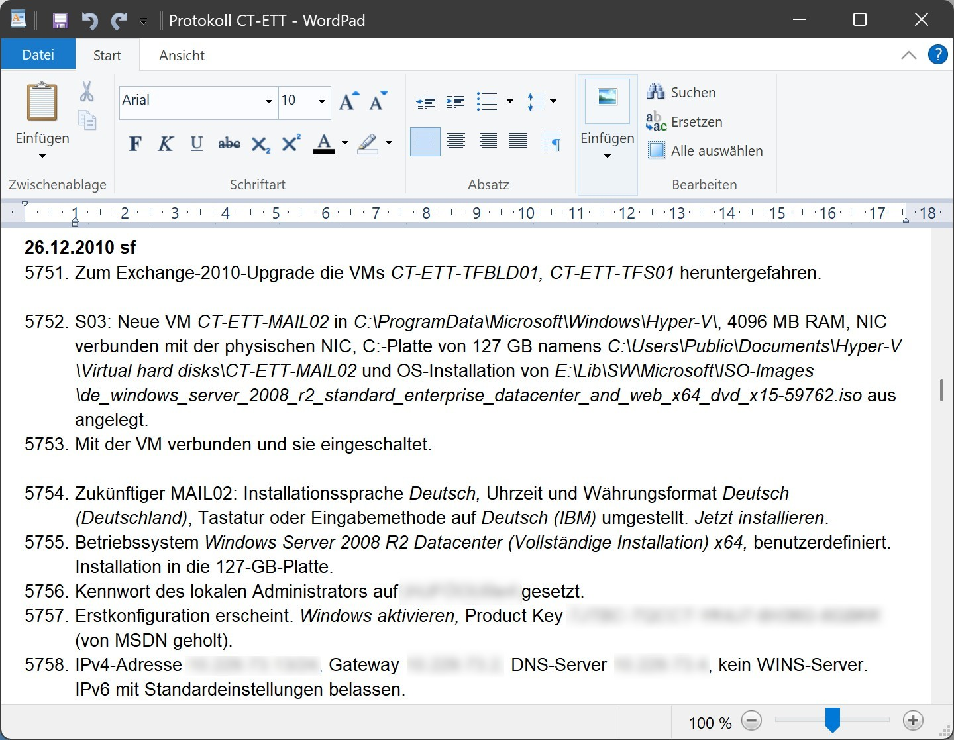Open the font size 10 dropdown
Image resolution: width=954 pixels, height=740 pixels.
tap(321, 103)
